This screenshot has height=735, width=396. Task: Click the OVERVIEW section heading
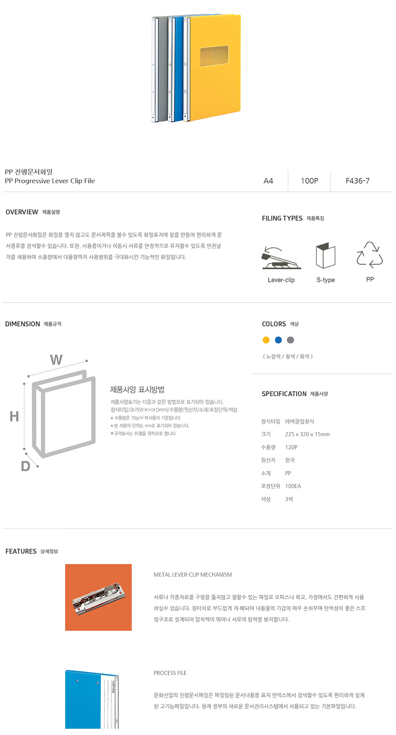point(22,212)
